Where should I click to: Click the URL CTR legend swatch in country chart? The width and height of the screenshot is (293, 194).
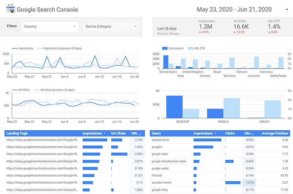(190, 48)
